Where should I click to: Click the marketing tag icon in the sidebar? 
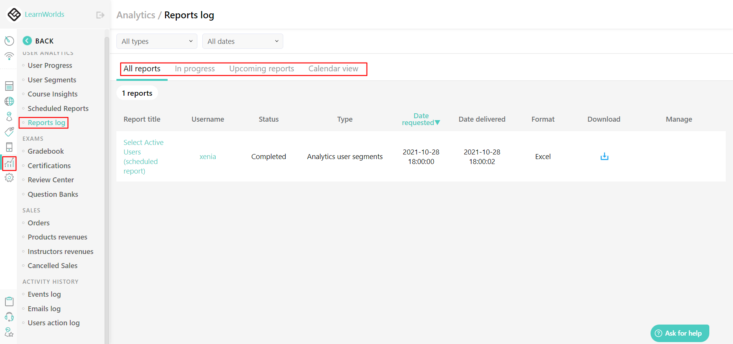(9, 132)
